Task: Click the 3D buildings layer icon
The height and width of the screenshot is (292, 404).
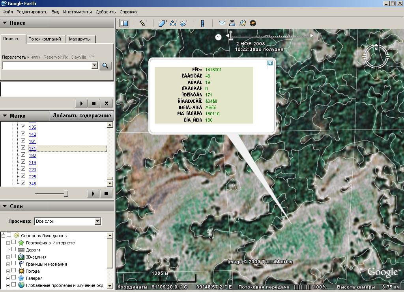Action: pyautogui.click(x=21, y=257)
